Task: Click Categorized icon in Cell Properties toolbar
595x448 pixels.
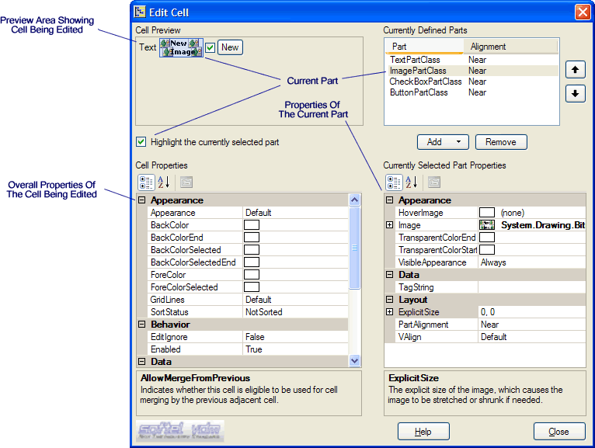Action: tap(145, 182)
